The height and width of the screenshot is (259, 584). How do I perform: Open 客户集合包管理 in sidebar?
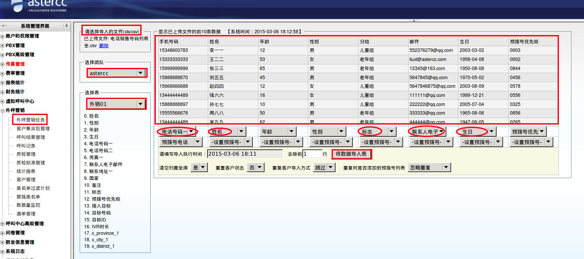coord(33,128)
